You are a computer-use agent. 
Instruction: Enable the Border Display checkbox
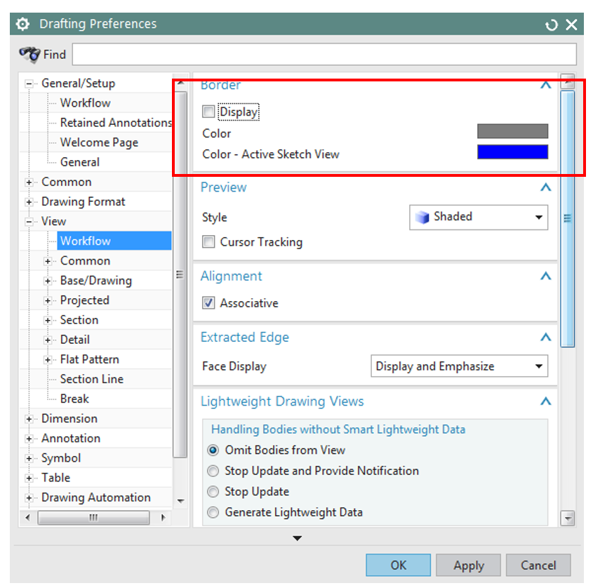pyautogui.click(x=208, y=112)
